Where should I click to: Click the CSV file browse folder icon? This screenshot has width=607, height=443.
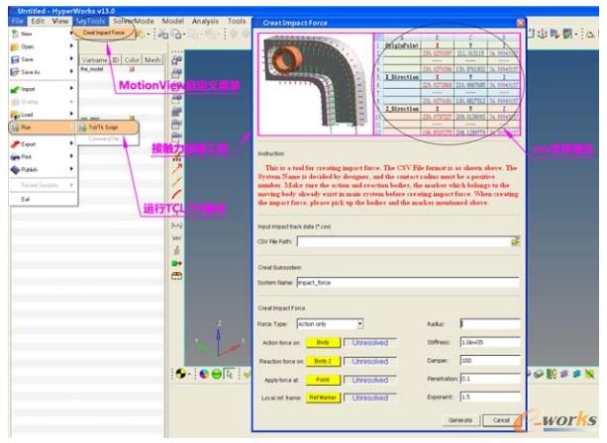[515, 241]
